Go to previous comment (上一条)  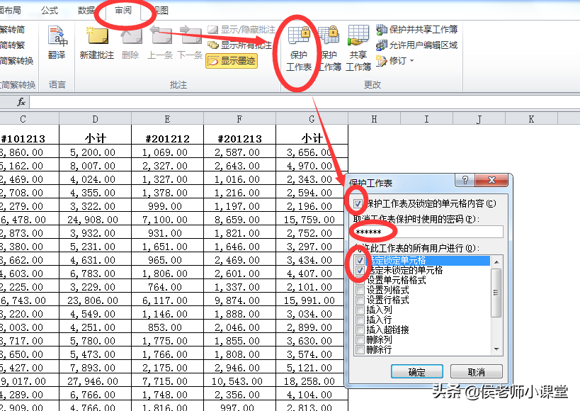pyautogui.click(x=161, y=43)
